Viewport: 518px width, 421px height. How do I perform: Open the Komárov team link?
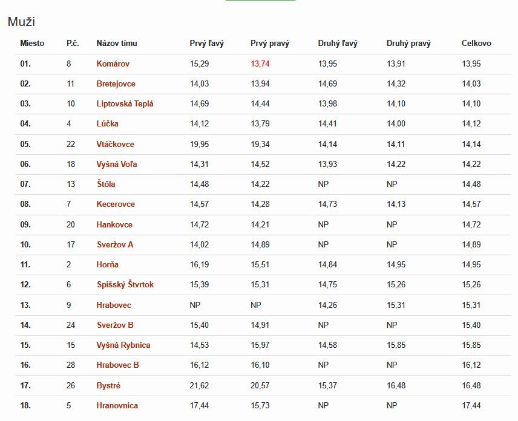click(x=113, y=64)
